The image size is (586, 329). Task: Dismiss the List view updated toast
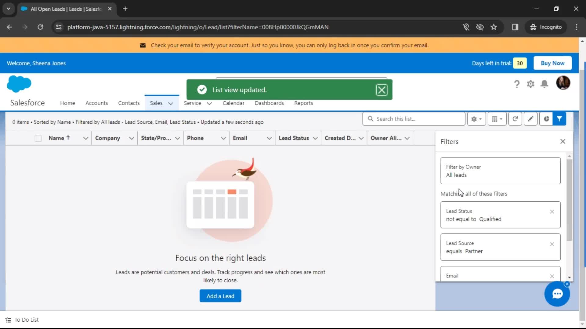click(x=382, y=90)
